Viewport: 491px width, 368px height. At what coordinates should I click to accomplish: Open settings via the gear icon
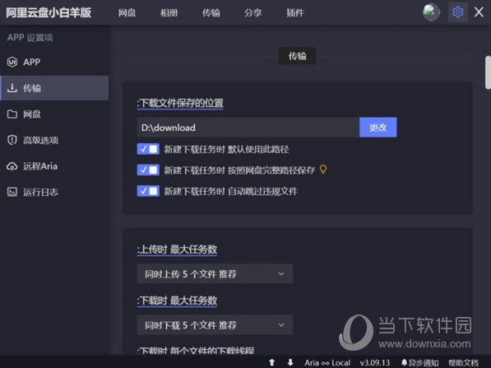tap(458, 12)
